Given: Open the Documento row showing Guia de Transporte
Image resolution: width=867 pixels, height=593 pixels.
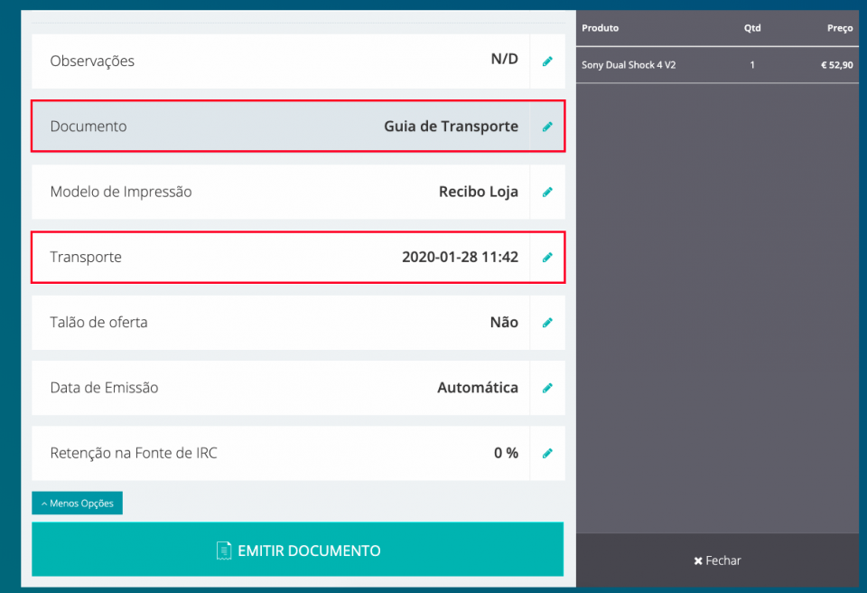Looking at the screenshot, I should point(271,127).
